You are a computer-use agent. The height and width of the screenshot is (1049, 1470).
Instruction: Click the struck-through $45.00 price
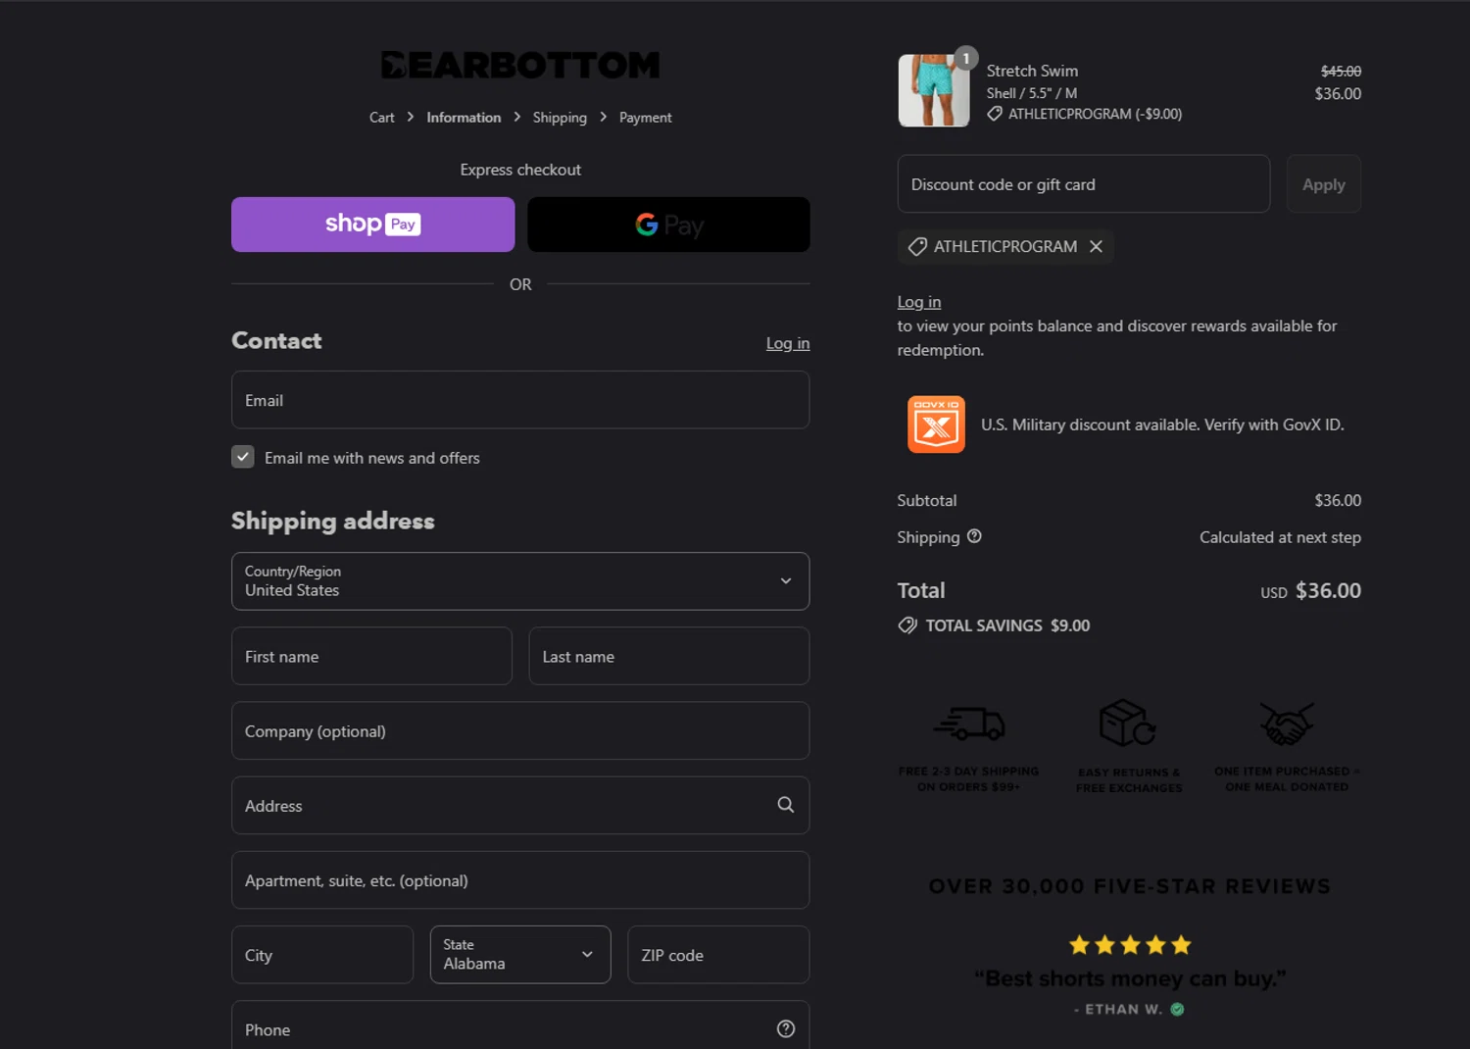click(x=1341, y=72)
